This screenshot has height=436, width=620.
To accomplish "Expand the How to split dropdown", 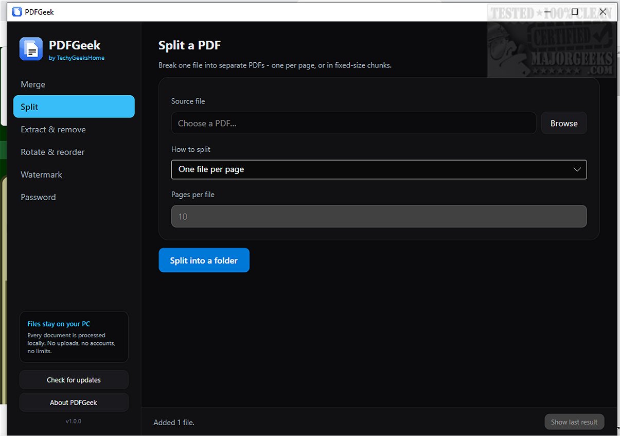I will pos(379,169).
